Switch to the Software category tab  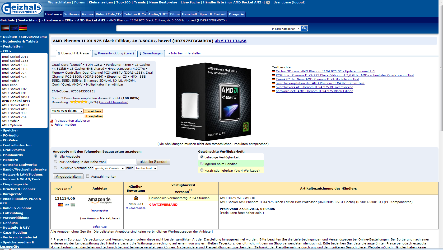72,14
